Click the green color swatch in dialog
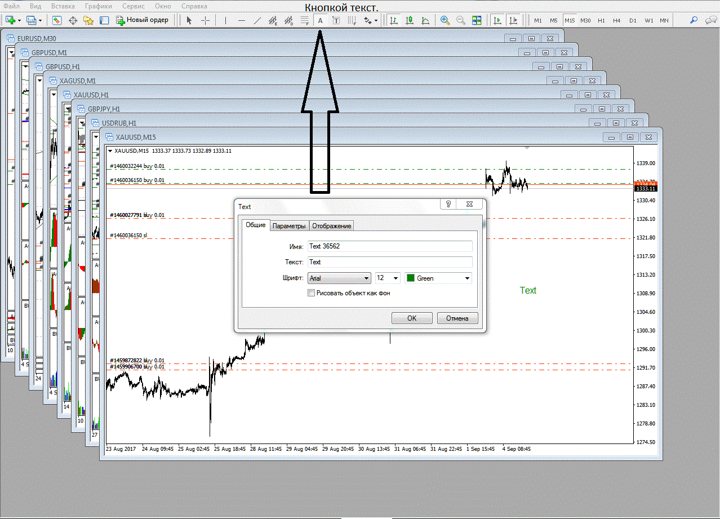 point(411,278)
